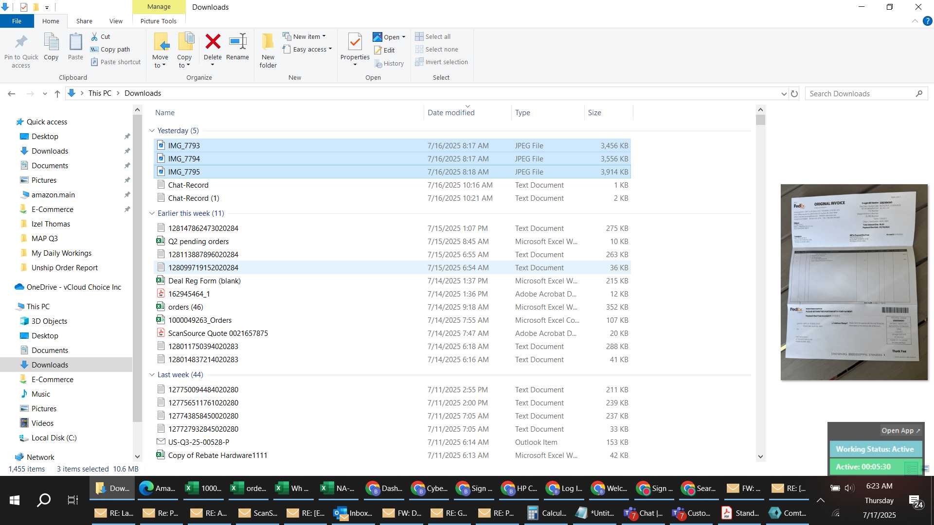
Task: Sort by the Name column header
Action: click(x=288, y=112)
